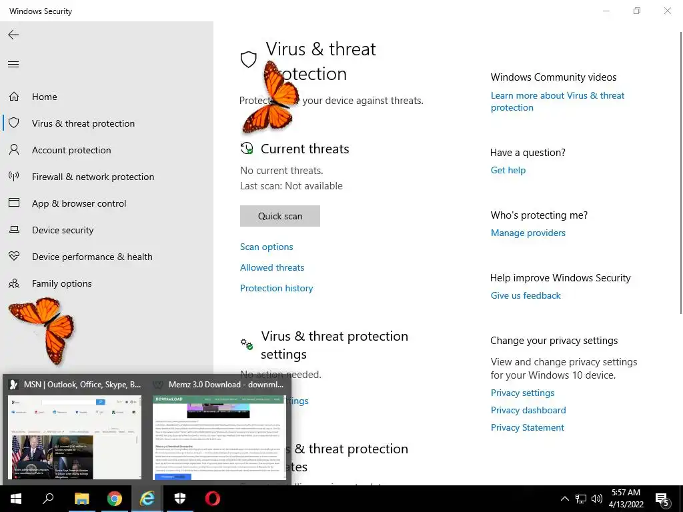683x512 pixels.
Task: Select Firewall & network protection
Action: point(107,176)
